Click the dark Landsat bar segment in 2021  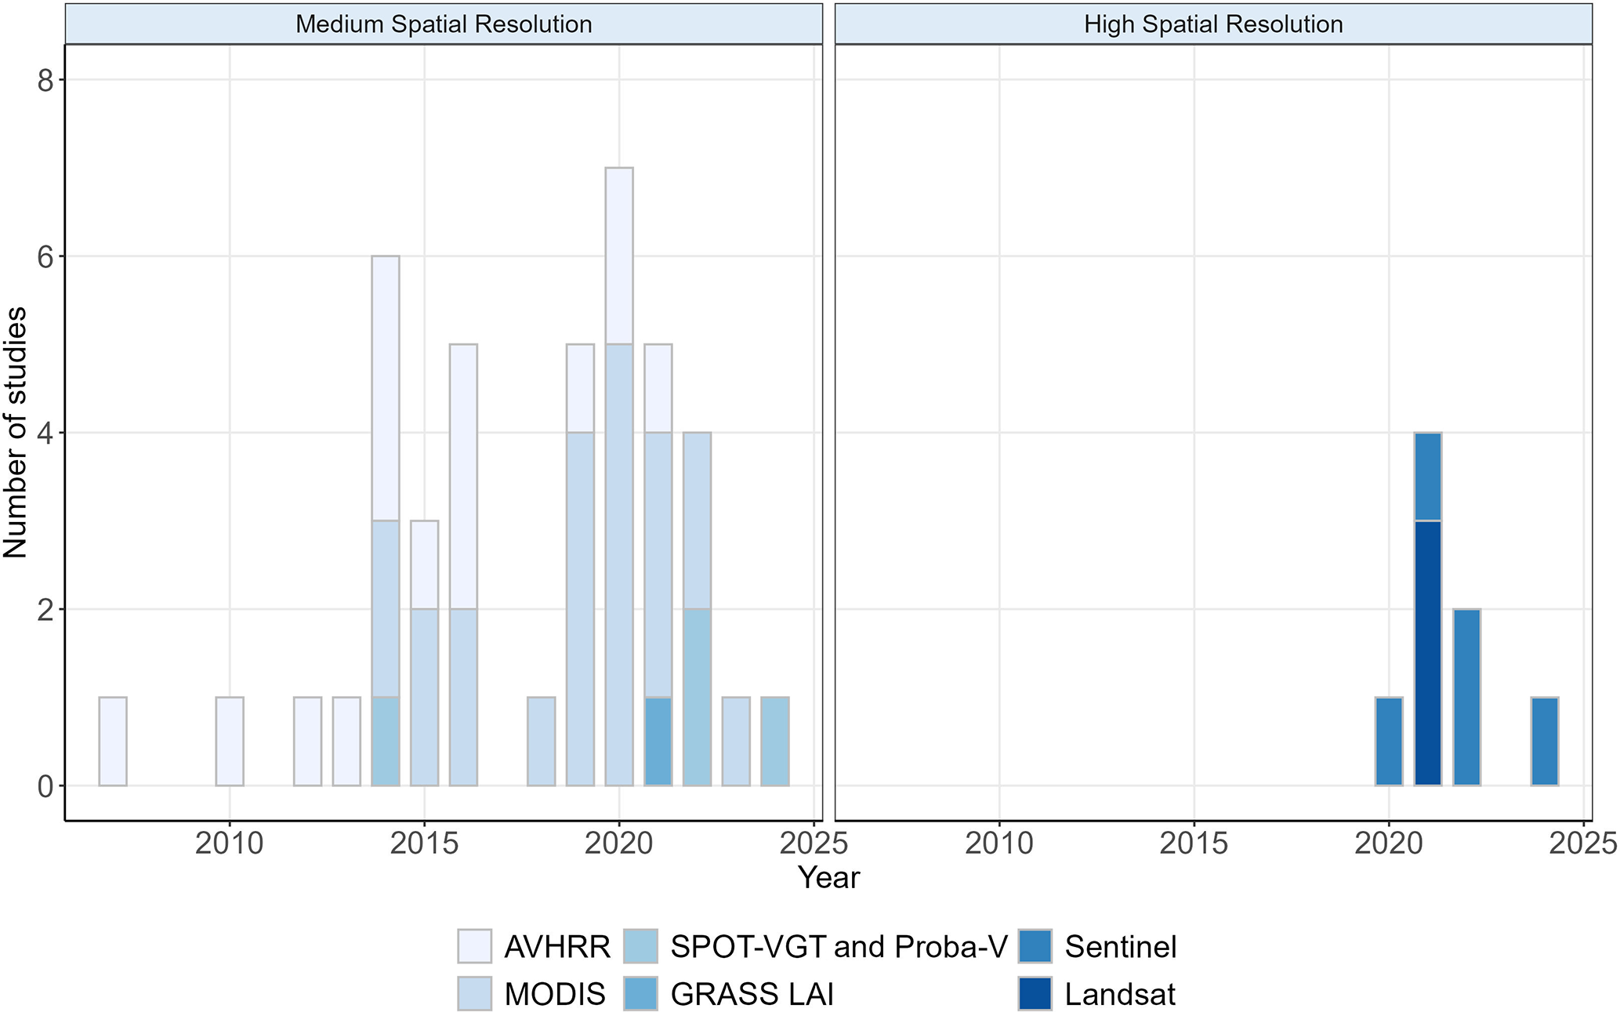click(1427, 652)
